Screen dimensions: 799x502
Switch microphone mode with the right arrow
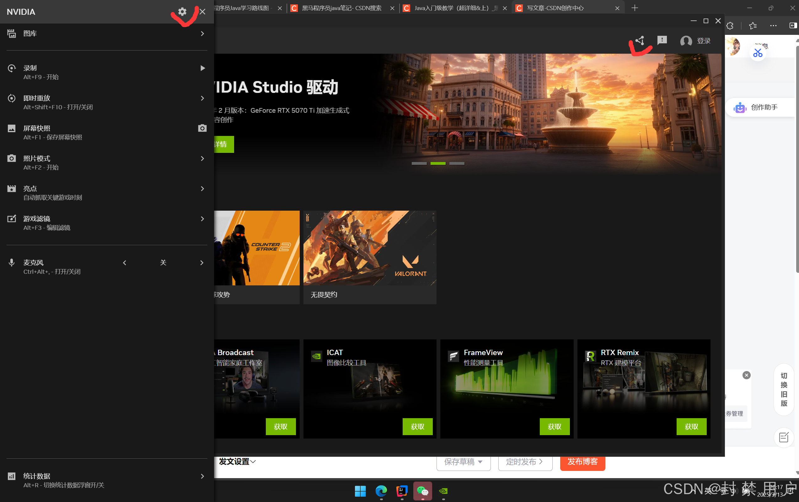[x=202, y=263]
